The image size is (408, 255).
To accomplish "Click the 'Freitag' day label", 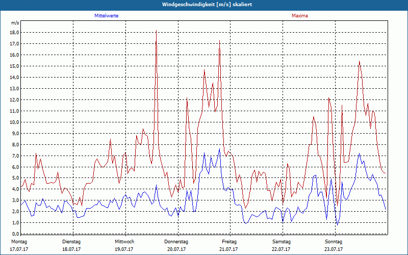I will coord(229,242).
